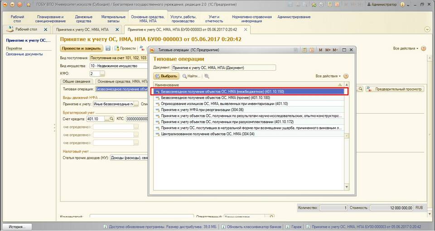Click Провести и закрыть button
This screenshot has width=435, height=231.
[x=81, y=48]
